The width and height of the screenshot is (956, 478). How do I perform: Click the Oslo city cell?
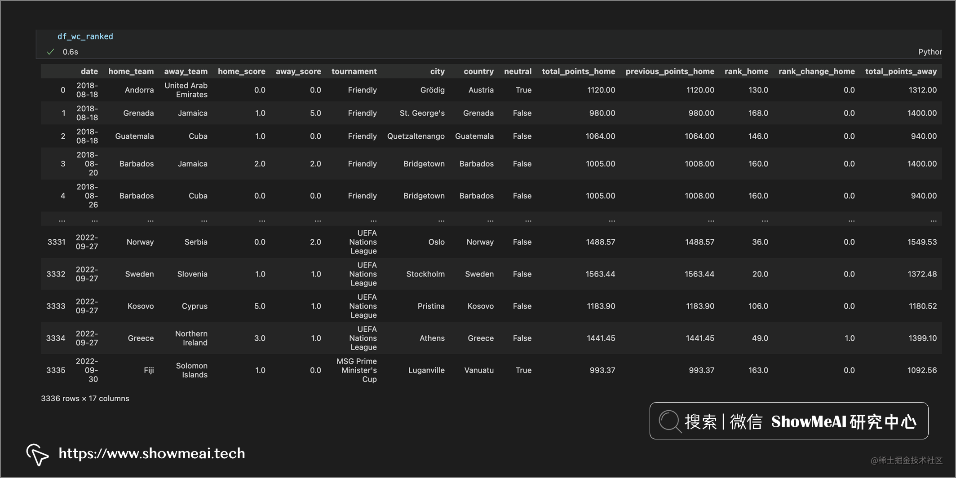click(x=437, y=242)
